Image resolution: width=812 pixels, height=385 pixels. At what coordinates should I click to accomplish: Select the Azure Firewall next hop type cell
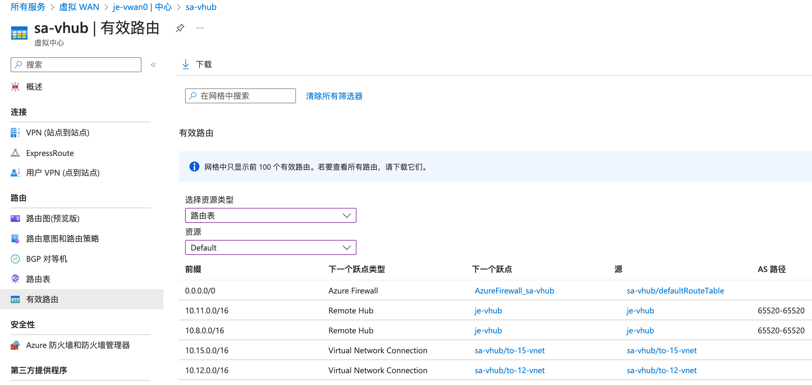[x=353, y=291]
